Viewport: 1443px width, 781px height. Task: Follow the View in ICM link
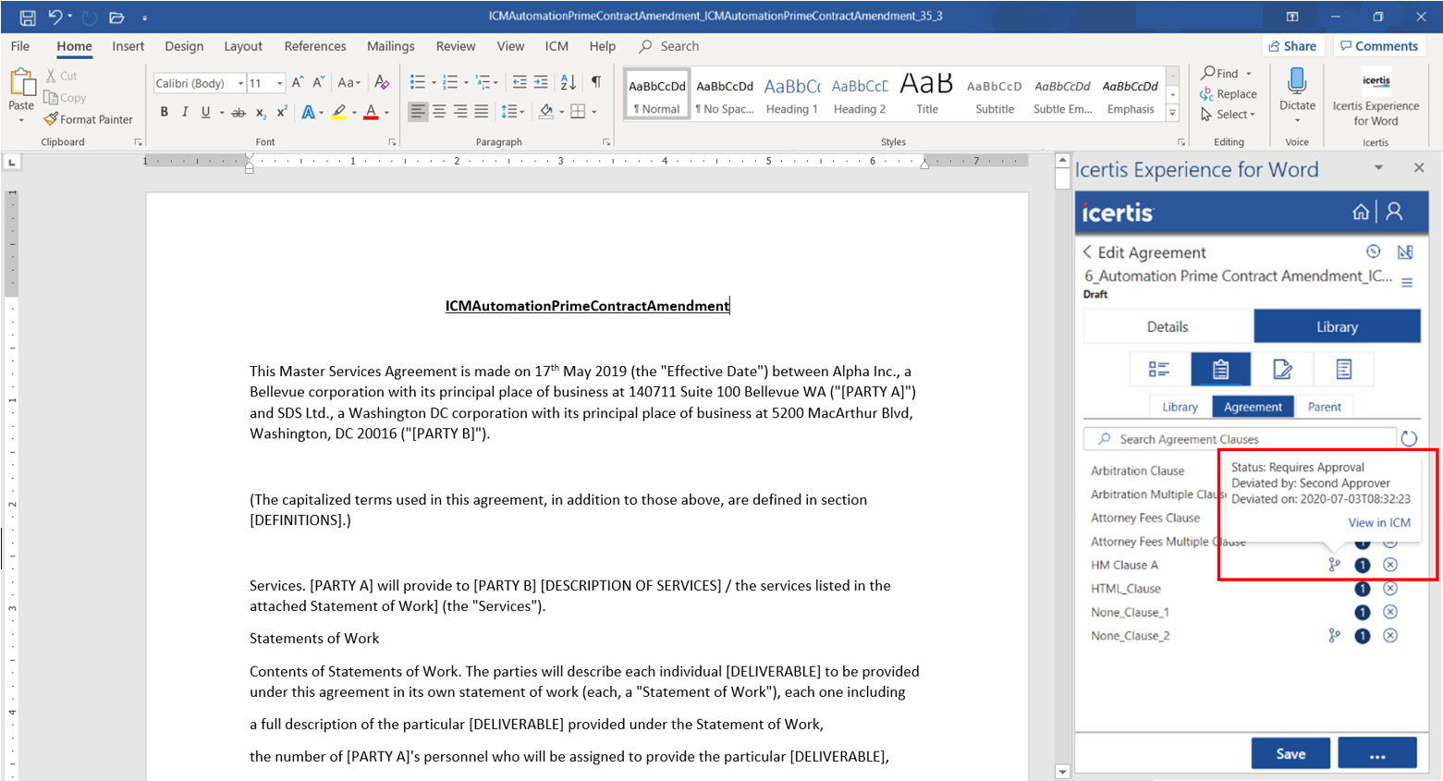point(1378,523)
